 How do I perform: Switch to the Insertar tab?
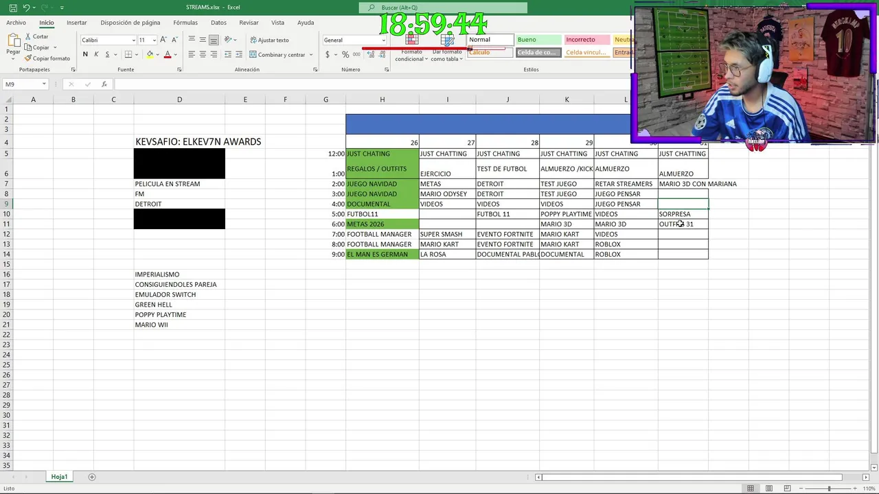[76, 23]
